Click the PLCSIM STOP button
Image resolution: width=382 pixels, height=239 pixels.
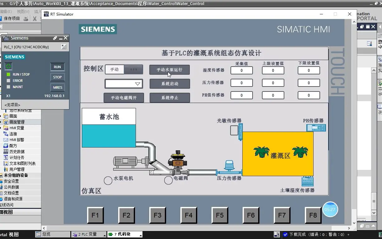[57, 77]
